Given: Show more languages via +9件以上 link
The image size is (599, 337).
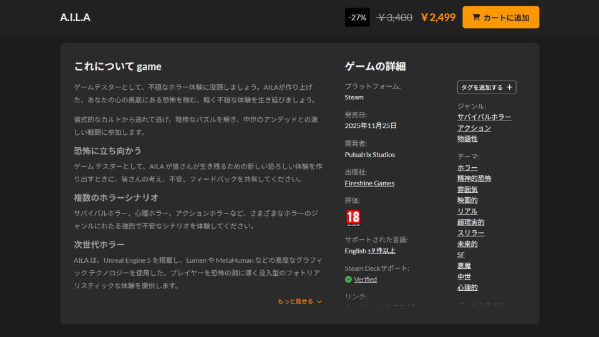Looking at the screenshot, I should tap(381, 251).
